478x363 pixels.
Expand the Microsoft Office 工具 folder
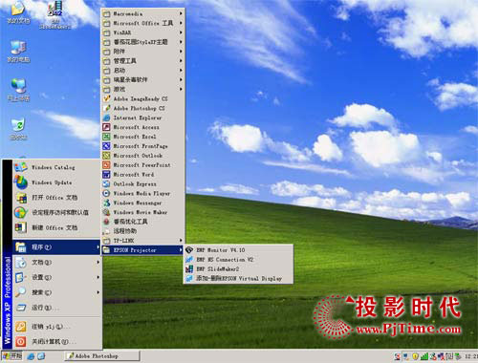142,23
